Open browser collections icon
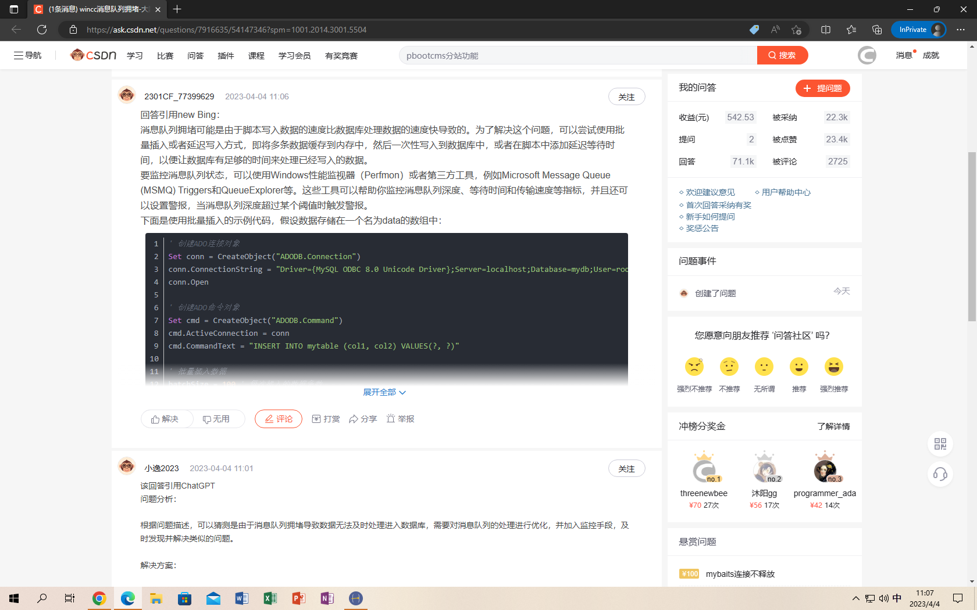 coord(877,30)
